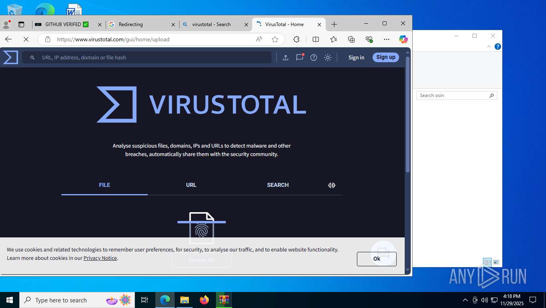Open the Collections icon
The width and height of the screenshot is (546, 308).
click(351, 39)
